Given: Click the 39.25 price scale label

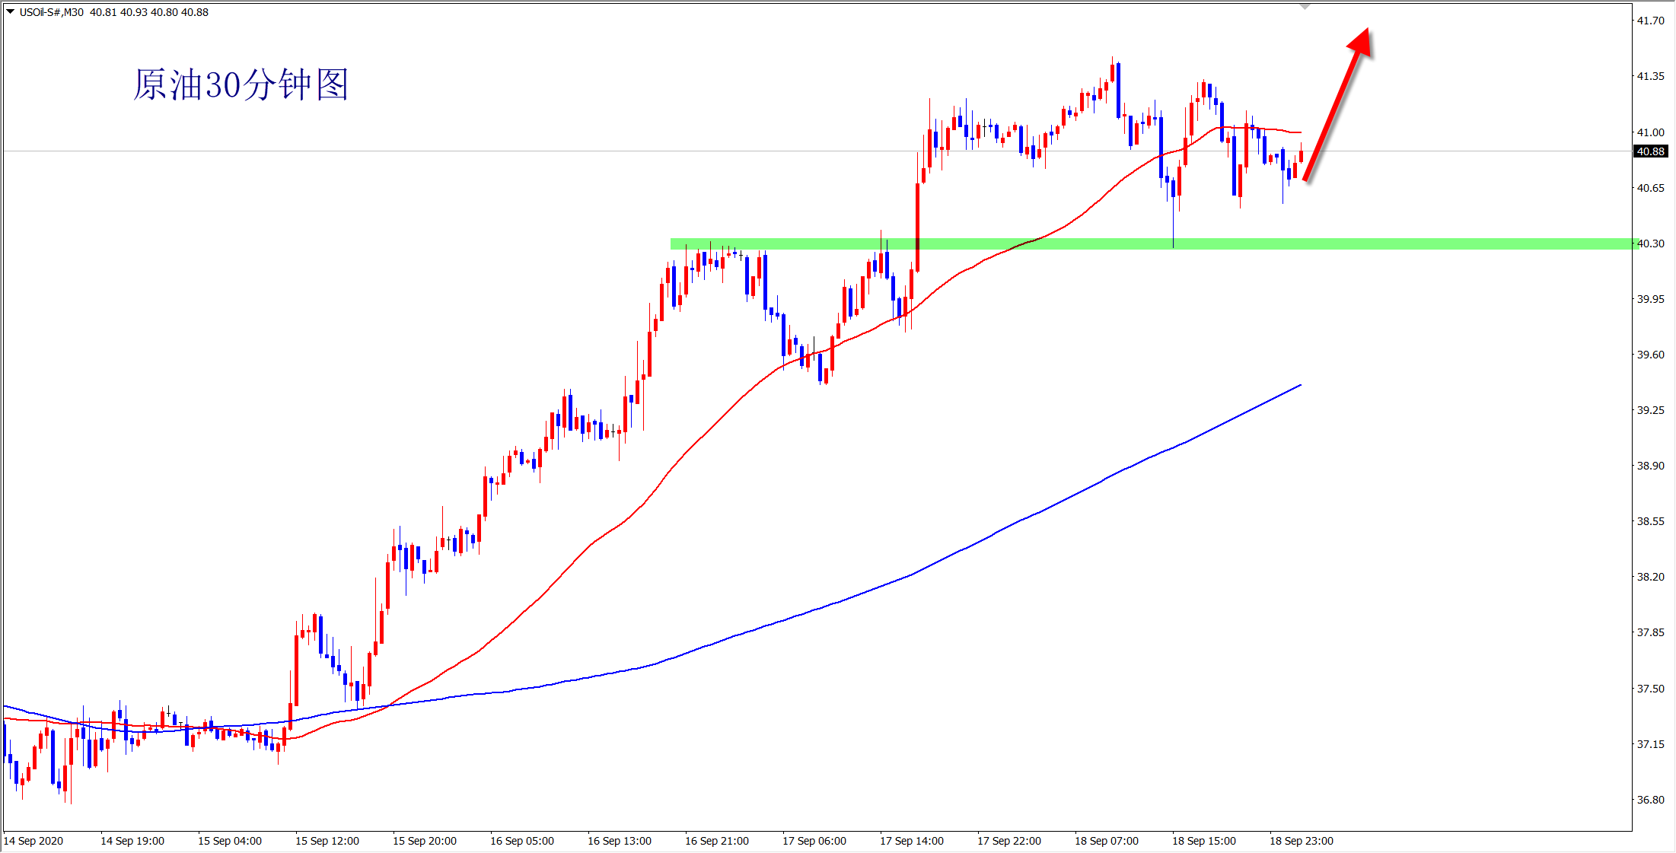Looking at the screenshot, I should tap(1650, 410).
